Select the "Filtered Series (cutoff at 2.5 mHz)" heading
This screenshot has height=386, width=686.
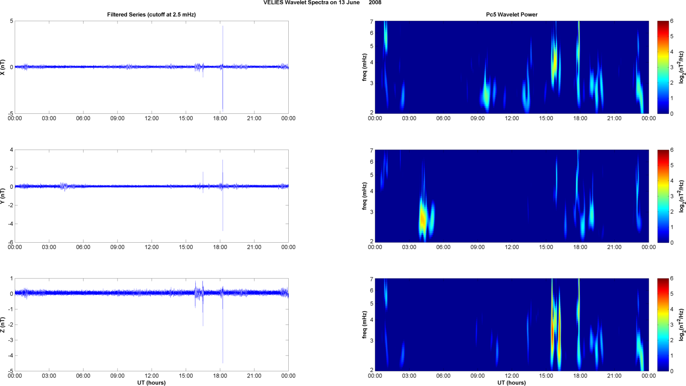[x=152, y=15]
